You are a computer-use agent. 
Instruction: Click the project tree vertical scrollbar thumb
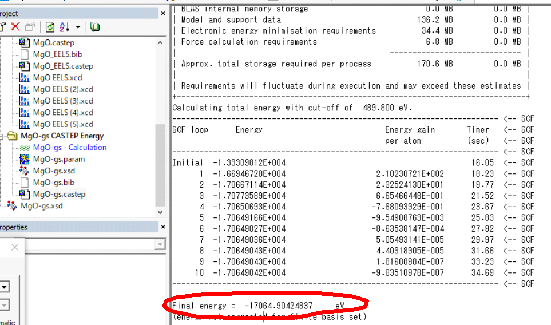pos(160,165)
